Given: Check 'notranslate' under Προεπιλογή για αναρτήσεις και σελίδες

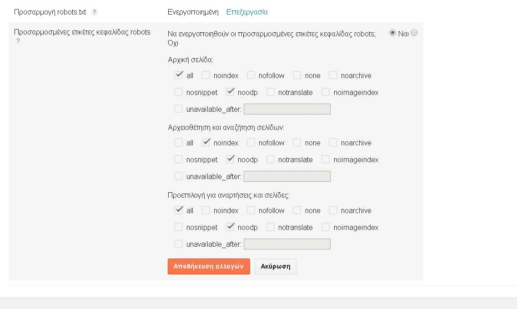Looking at the screenshot, I should [271, 227].
